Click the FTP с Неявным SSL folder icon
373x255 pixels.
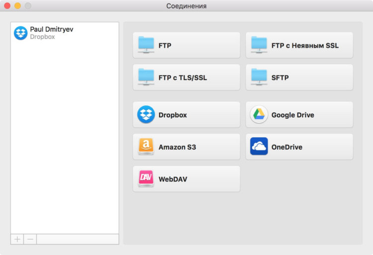(x=259, y=45)
